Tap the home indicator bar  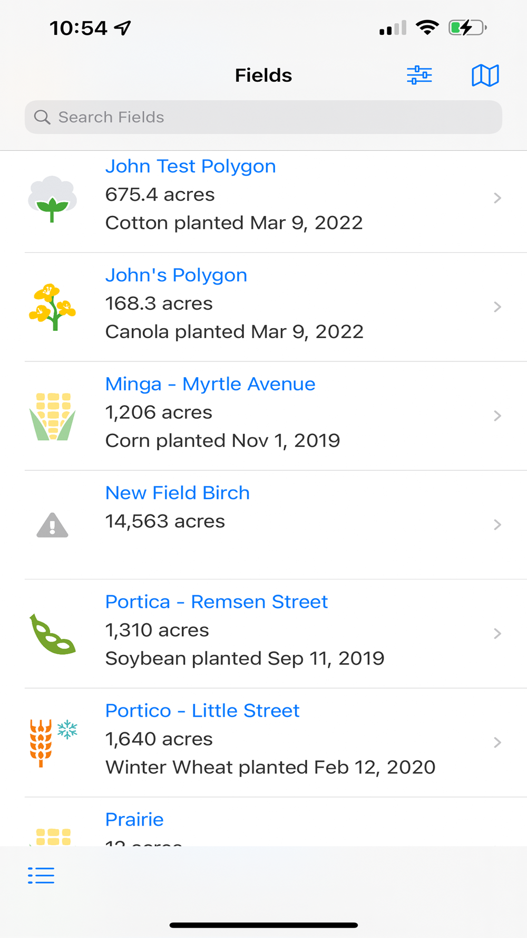[263, 925]
